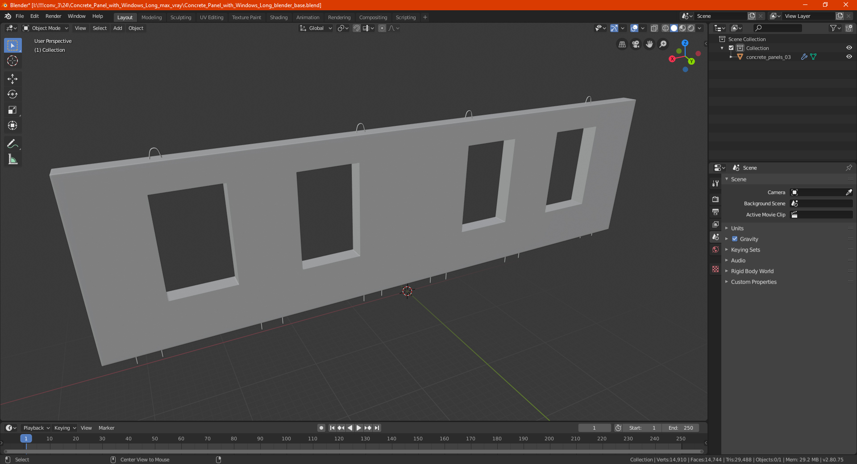Hide the Collection with eye icon
Image resolution: width=857 pixels, height=464 pixels.
pyautogui.click(x=849, y=48)
